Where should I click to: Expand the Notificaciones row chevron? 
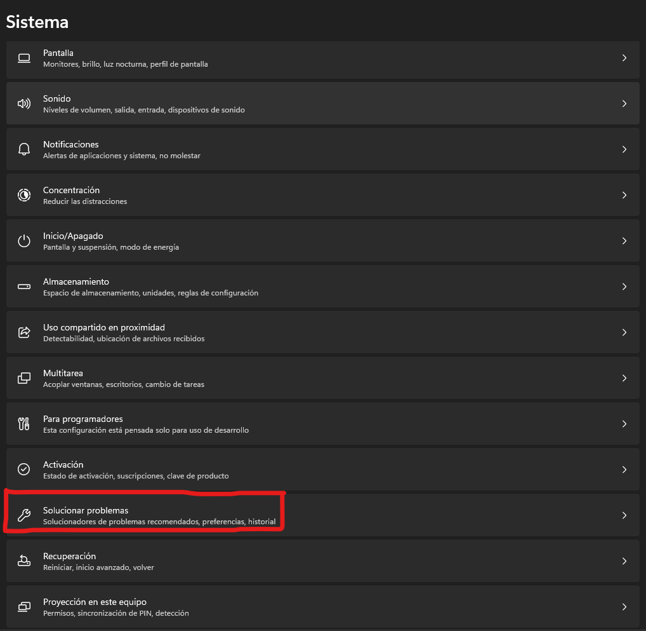click(624, 149)
